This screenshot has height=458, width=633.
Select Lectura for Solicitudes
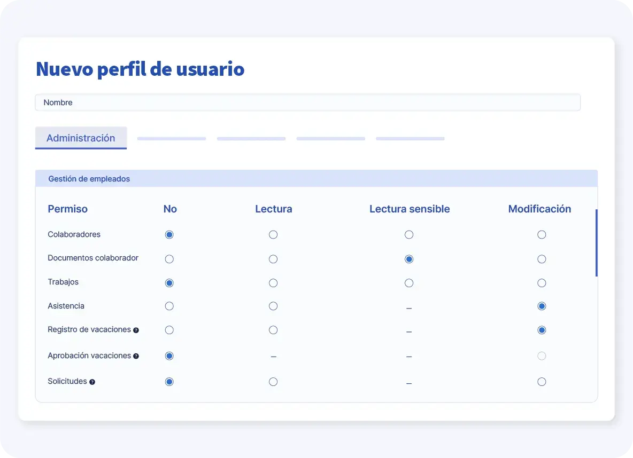pyautogui.click(x=273, y=382)
